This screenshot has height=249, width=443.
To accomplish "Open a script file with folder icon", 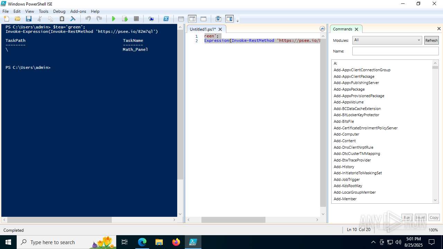I will coord(17,19).
